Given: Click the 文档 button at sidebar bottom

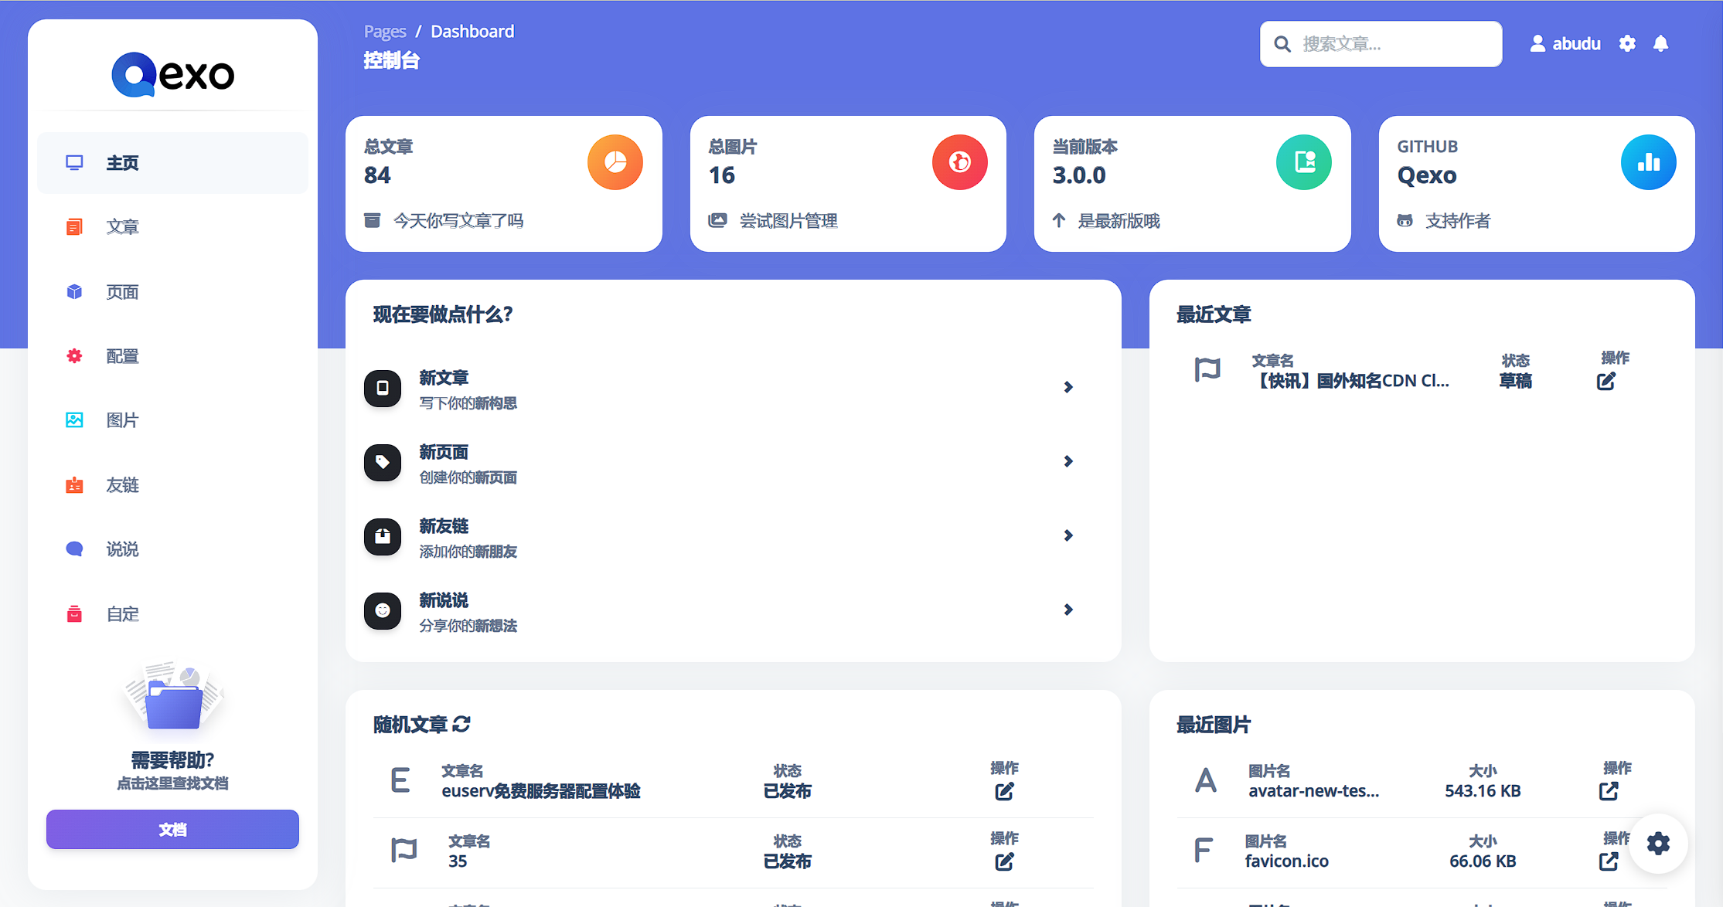Looking at the screenshot, I should (x=172, y=829).
